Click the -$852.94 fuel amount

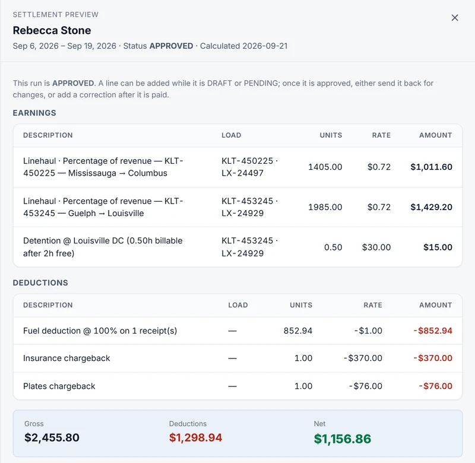point(433,331)
